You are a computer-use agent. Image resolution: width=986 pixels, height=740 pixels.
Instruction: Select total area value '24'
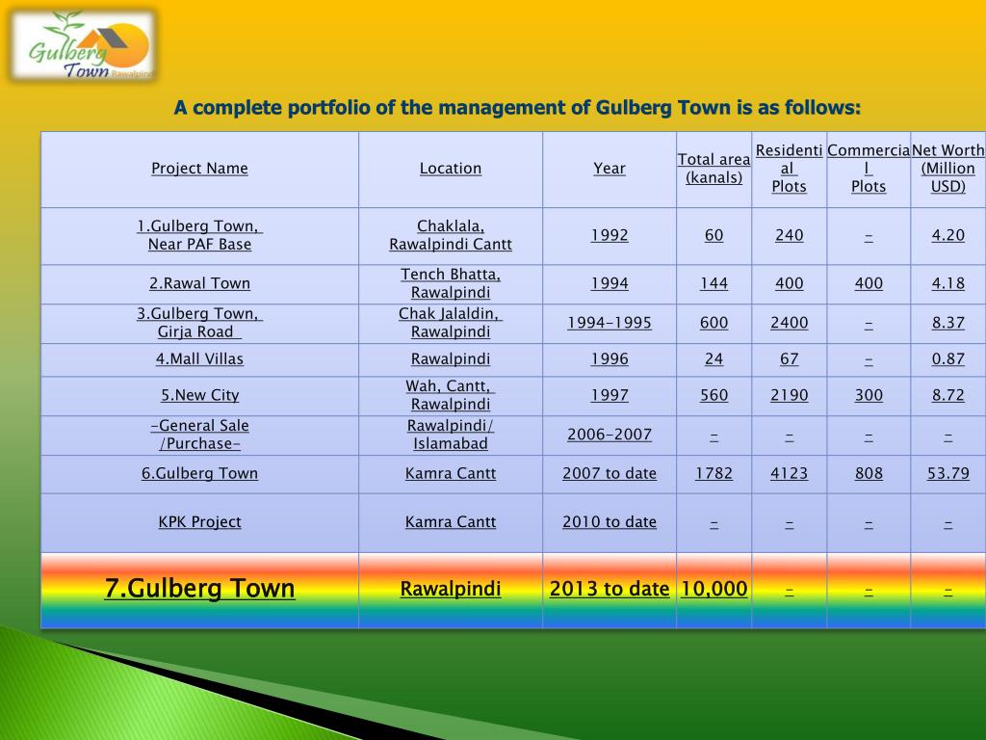pos(714,359)
